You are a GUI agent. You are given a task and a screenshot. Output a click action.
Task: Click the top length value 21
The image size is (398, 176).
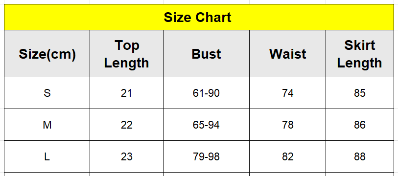tap(126, 93)
